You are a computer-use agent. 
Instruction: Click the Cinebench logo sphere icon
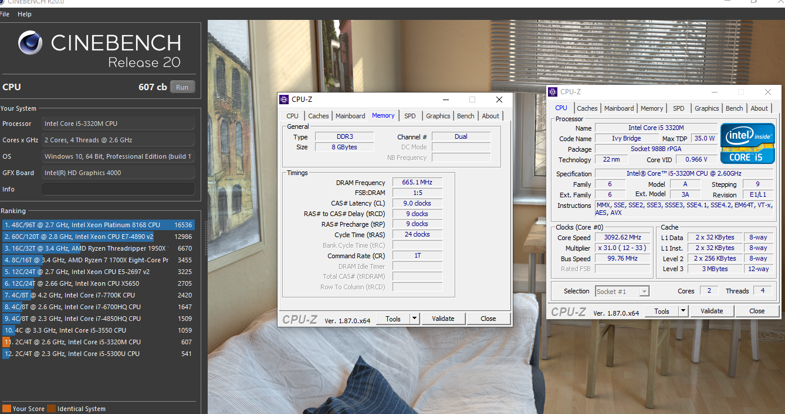click(30, 43)
